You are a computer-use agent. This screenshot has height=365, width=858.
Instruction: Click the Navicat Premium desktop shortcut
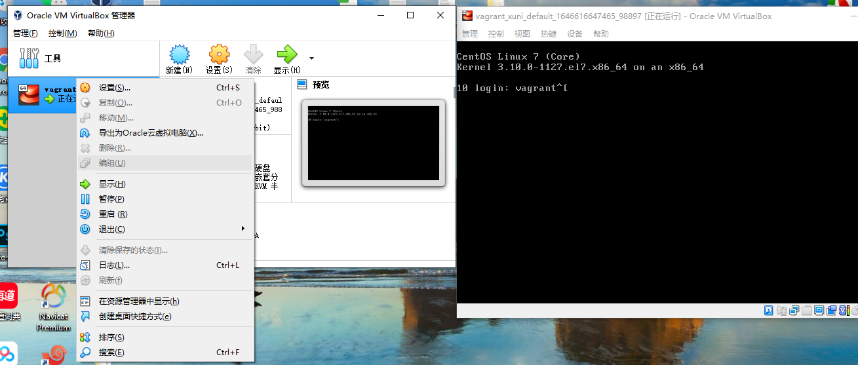coord(54,307)
